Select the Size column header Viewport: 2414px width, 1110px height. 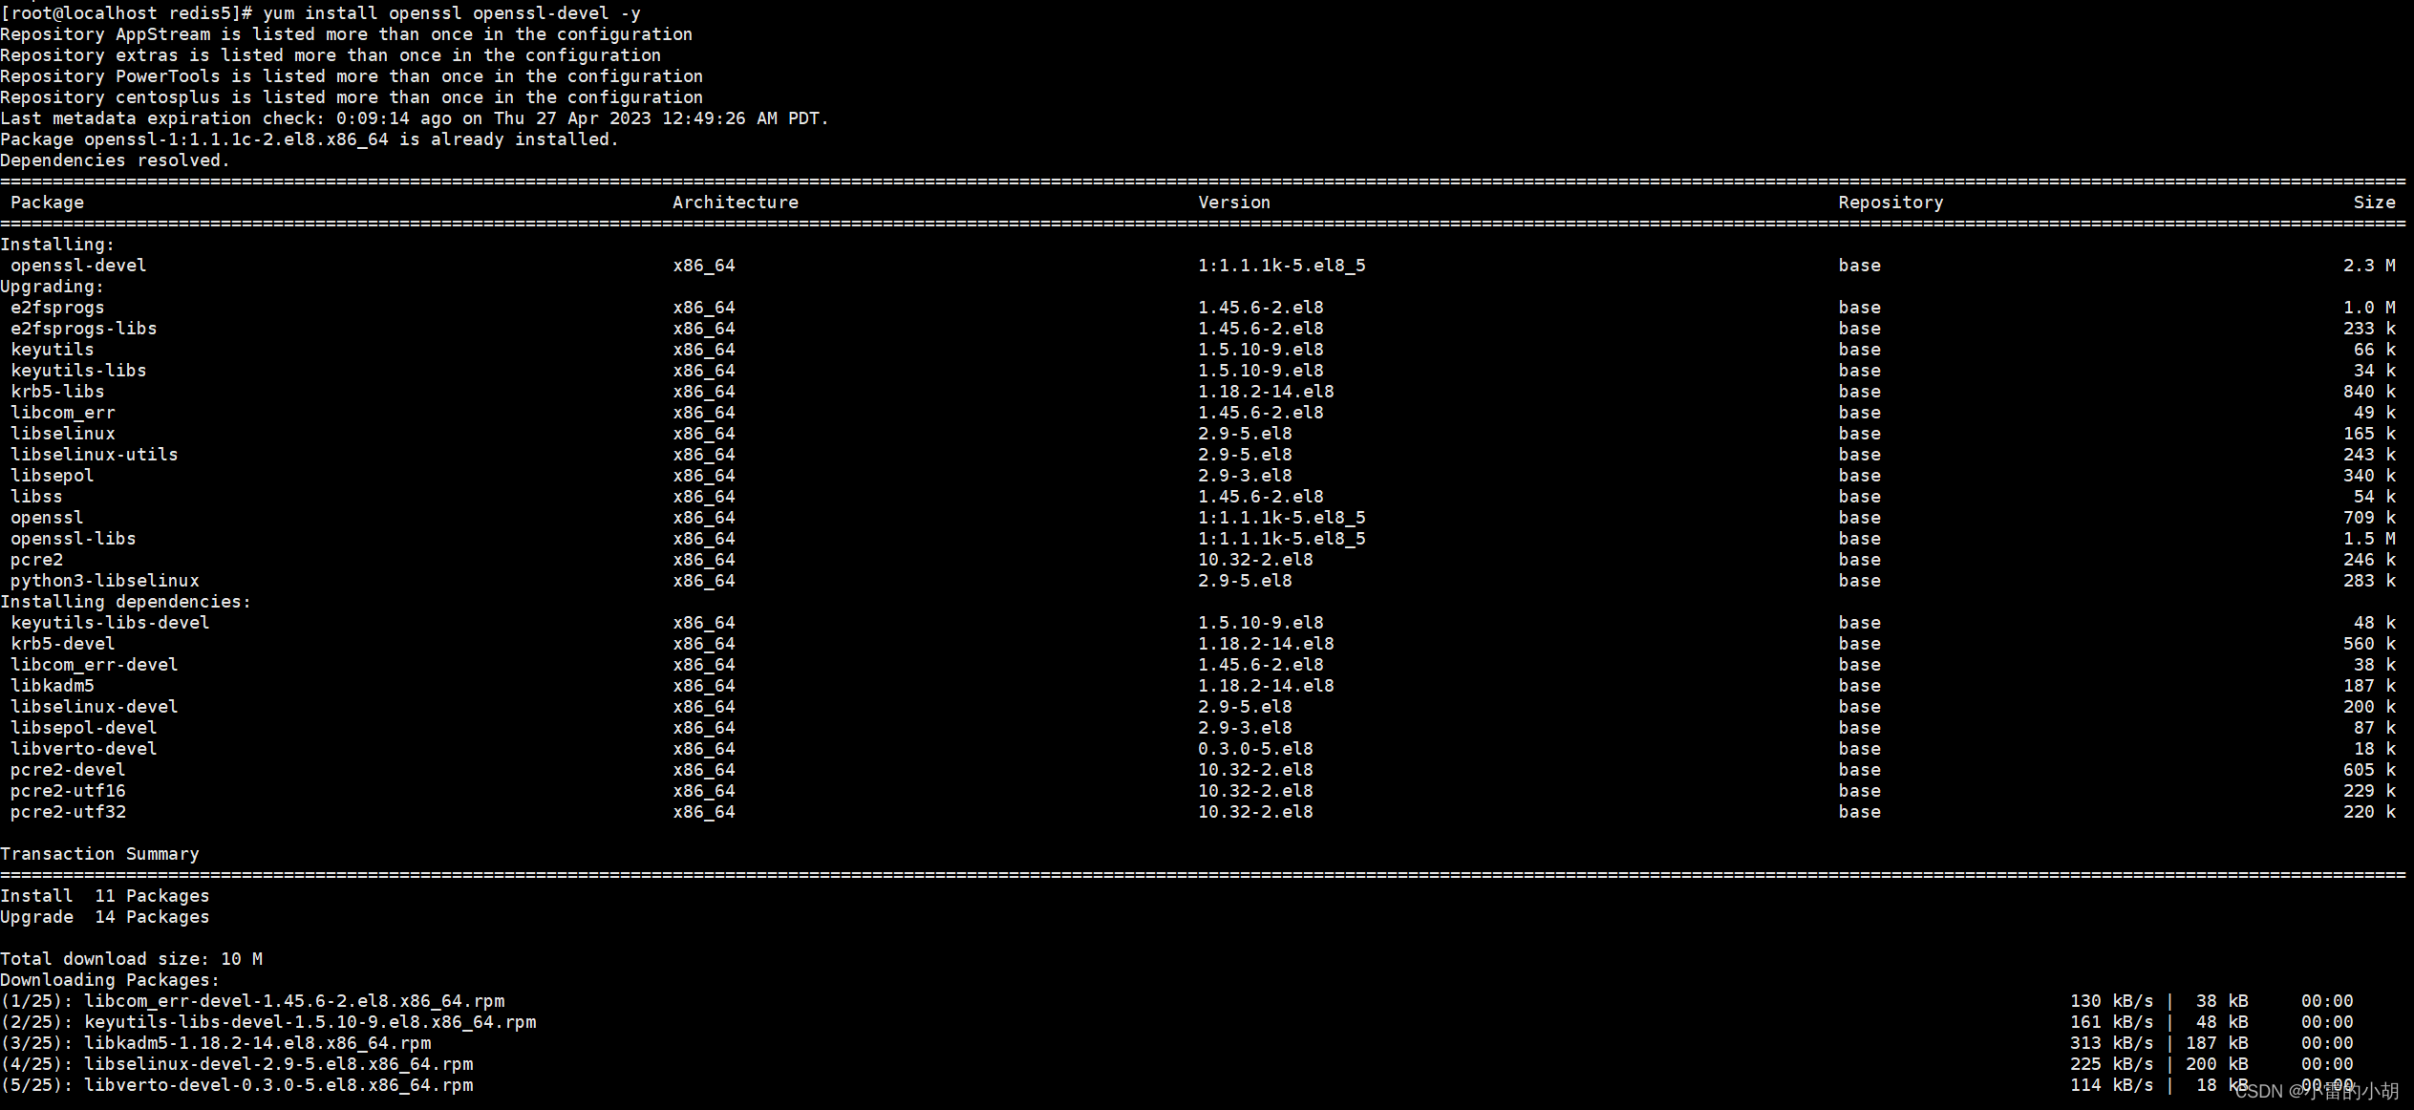pos(2375,202)
